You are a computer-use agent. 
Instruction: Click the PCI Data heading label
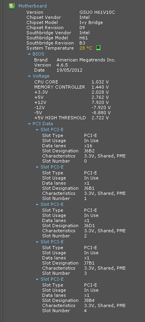tap(43, 124)
